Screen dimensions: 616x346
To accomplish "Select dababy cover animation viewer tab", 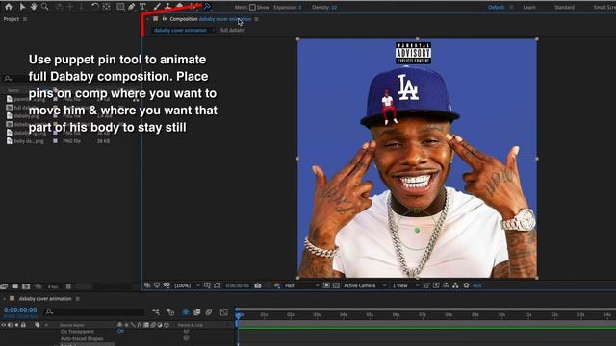I will coord(180,30).
